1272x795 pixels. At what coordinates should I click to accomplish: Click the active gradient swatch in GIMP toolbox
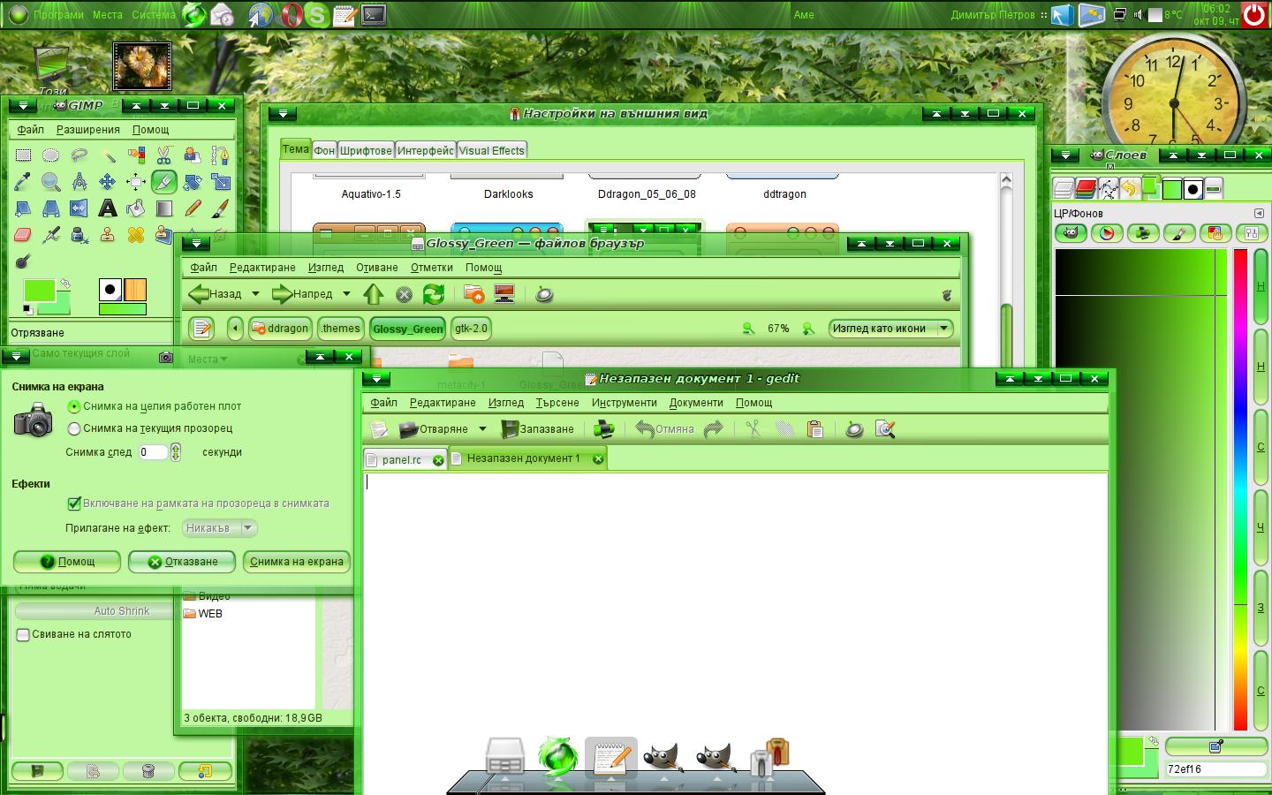(x=123, y=309)
